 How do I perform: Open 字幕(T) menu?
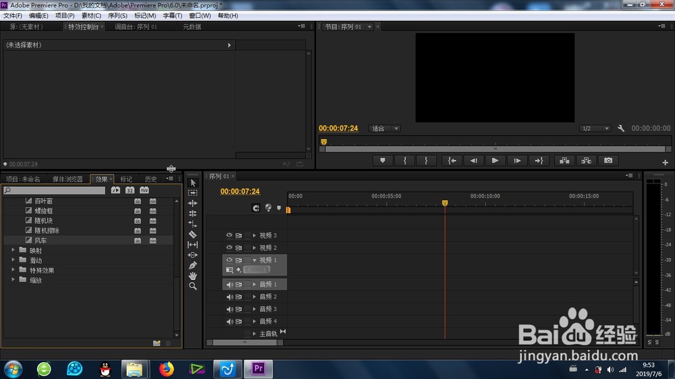click(172, 16)
